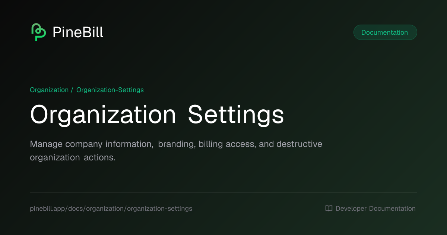Click the description starting 'Manage company information'
The height and width of the screenshot is (235, 447).
click(x=176, y=151)
